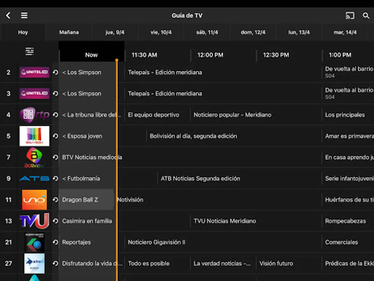374x281 pixels.
Task: Select Bolivia TV channel logo
Action: [34, 157]
